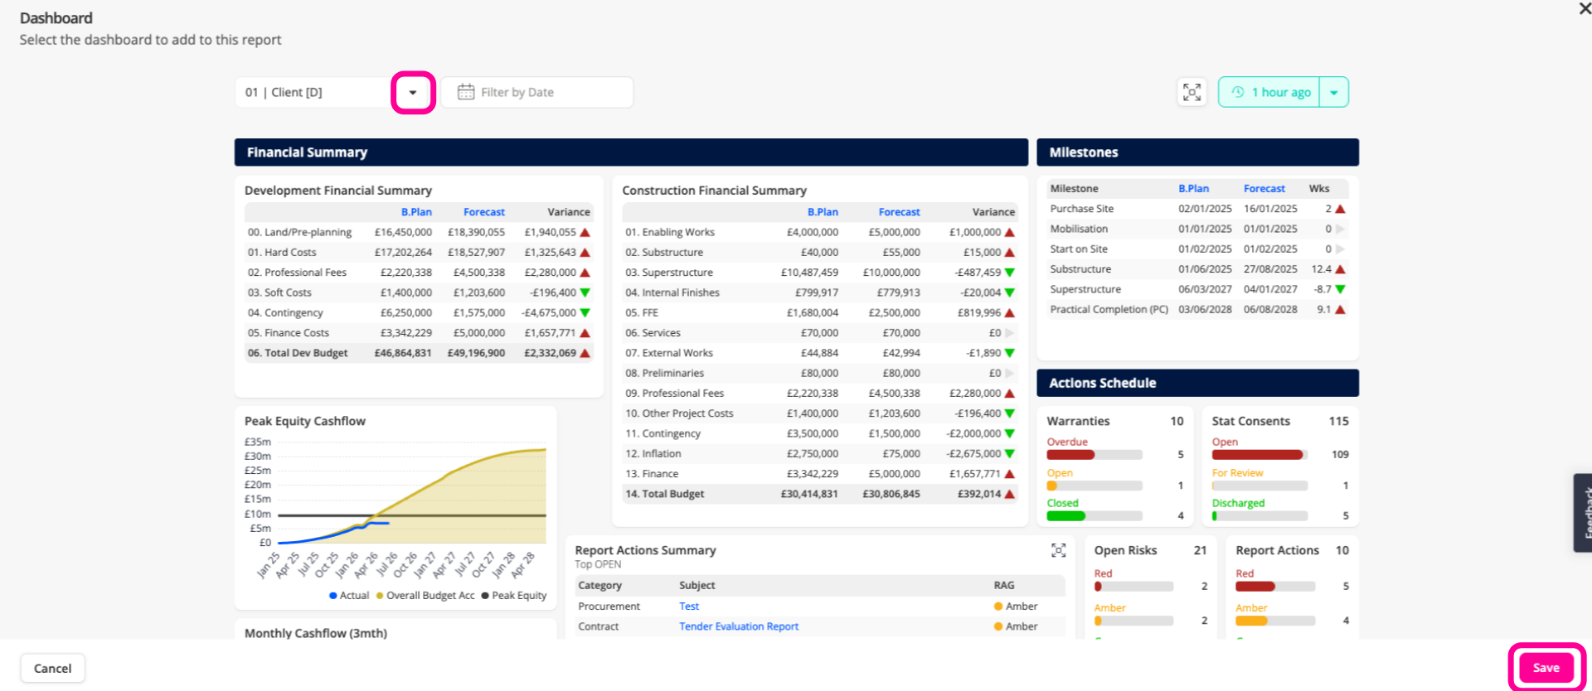Click the 1 hour ago refresh button
The height and width of the screenshot is (691, 1592).
pos(1269,92)
